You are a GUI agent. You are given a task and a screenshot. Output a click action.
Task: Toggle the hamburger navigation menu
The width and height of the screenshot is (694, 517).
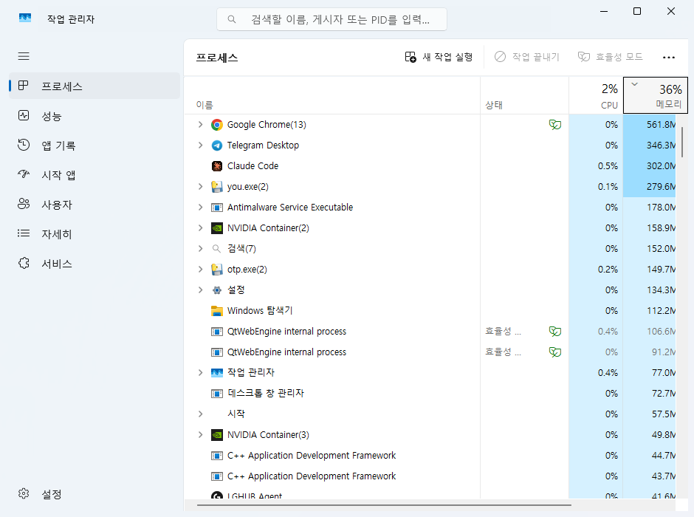[x=24, y=56]
